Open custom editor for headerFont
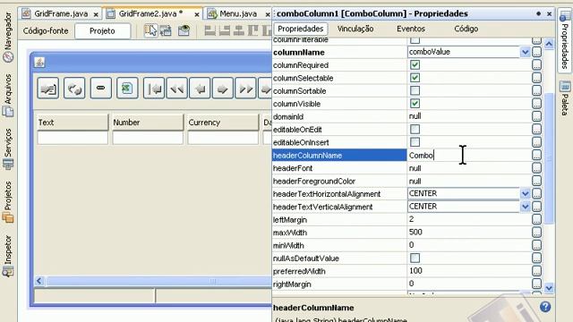Viewport: 573px width, 322px height. click(536, 168)
